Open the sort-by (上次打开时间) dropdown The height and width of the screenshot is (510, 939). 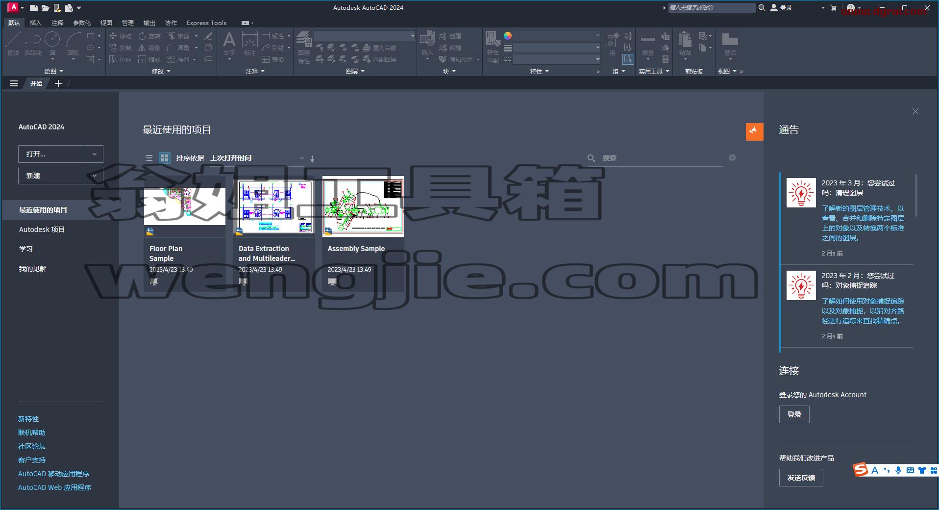tap(257, 158)
